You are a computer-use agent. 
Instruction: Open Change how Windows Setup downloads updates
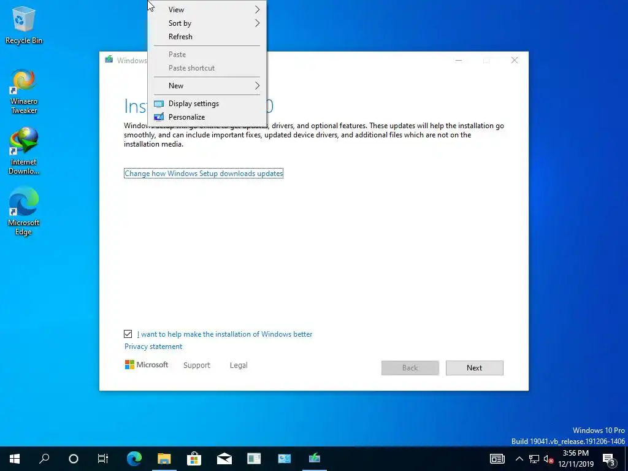click(204, 174)
